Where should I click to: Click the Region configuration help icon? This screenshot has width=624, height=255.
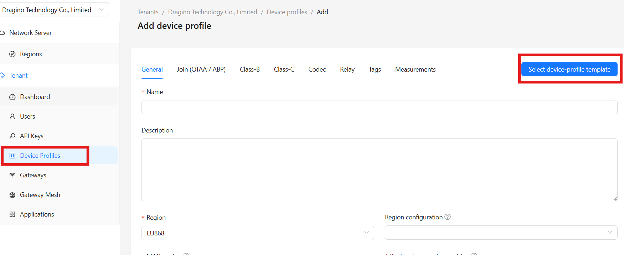coord(448,217)
